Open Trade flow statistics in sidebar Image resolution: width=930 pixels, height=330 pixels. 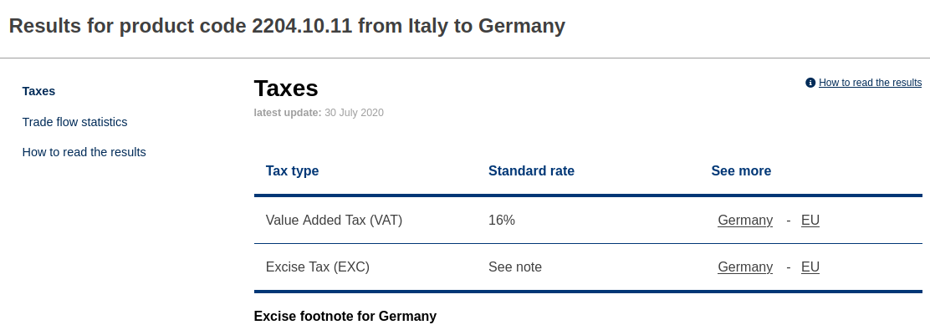click(74, 122)
